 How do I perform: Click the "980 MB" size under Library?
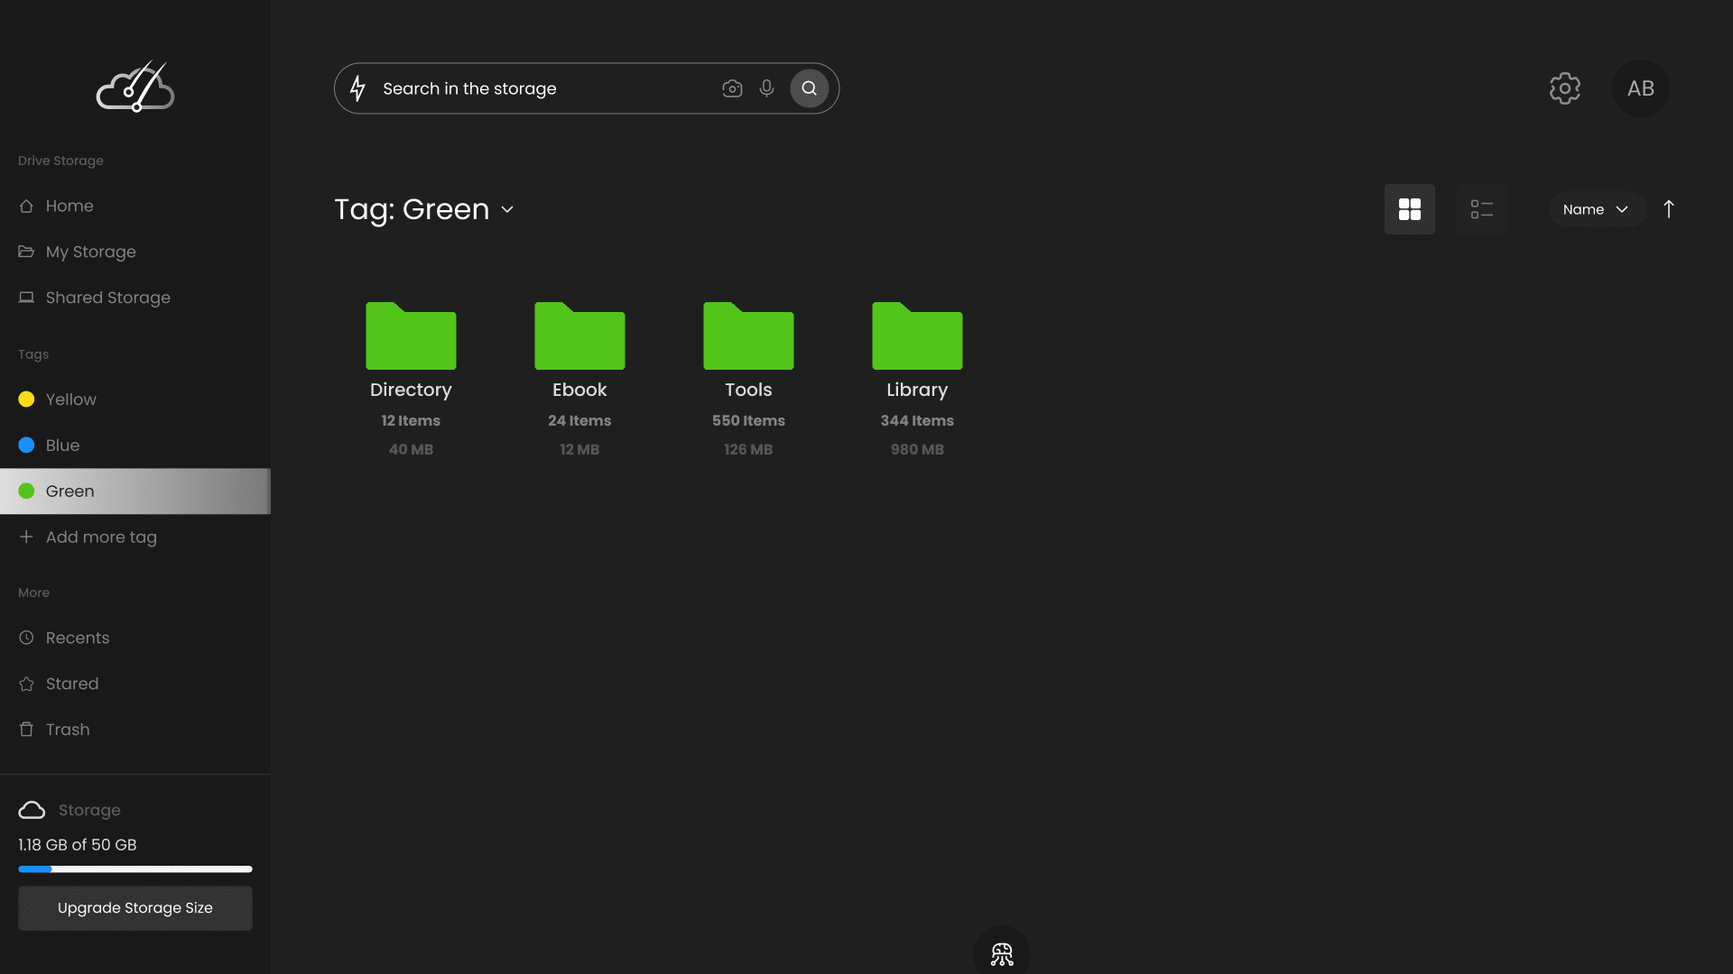917,450
